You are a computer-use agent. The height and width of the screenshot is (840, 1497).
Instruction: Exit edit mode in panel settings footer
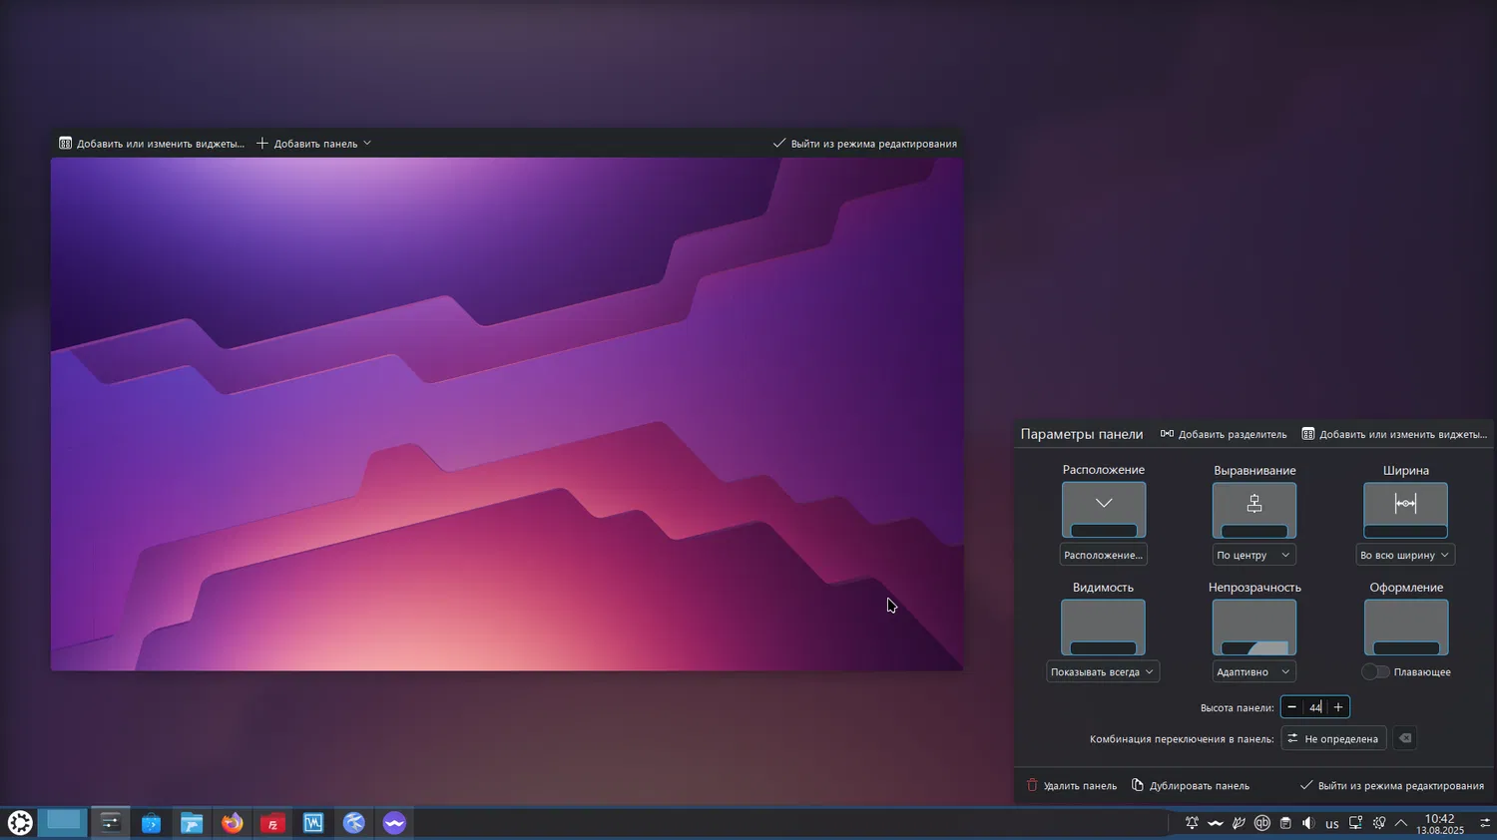(1391, 785)
